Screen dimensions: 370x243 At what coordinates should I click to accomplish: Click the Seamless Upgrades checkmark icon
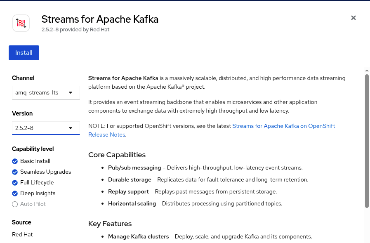pyautogui.click(x=15, y=172)
